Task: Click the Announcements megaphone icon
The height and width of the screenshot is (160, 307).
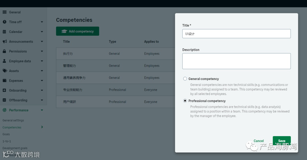Action: 5,41
